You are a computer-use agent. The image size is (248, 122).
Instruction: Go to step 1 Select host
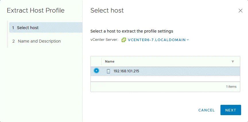click(28, 28)
